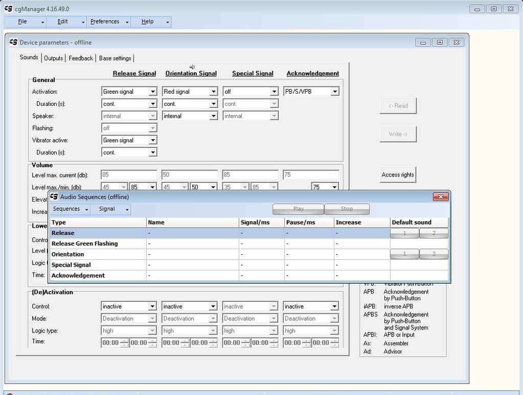Open the Preferences menu
The width and height of the screenshot is (523, 395).
pos(108,21)
